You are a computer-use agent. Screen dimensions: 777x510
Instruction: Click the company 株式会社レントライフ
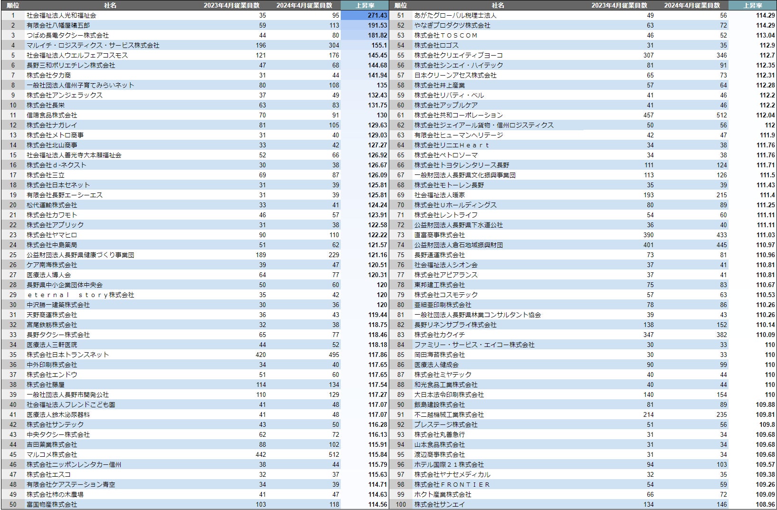point(446,215)
